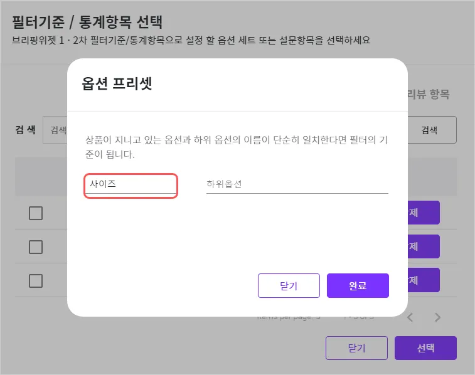Focus the 사이즈 option name field
The height and width of the screenshot is (375, 475).
tap(131, 184)
